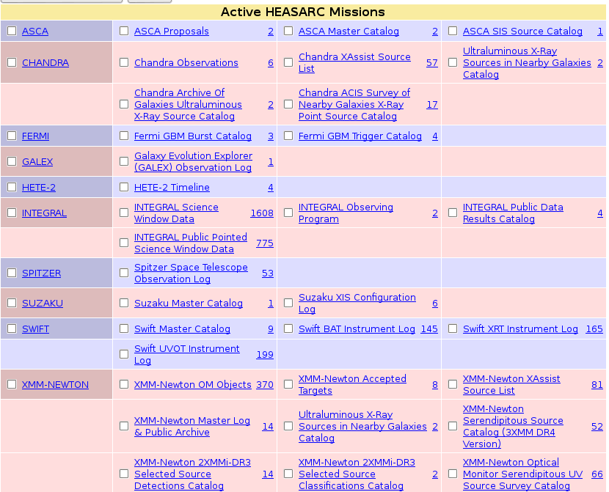The height and width of the screenshot is (492, 609).
Task: Visit the SUZAKU mission link
Action: [43, 303]
